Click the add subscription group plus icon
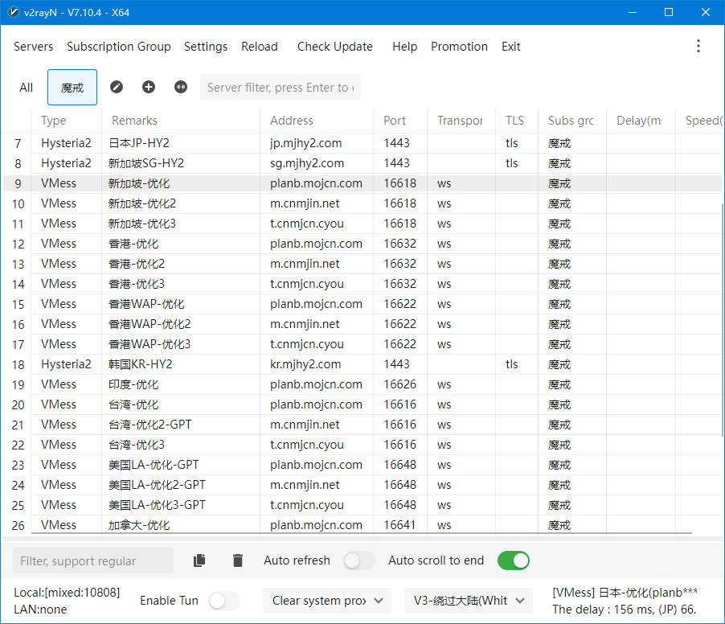725x624 pixels. tap(149, 87)
